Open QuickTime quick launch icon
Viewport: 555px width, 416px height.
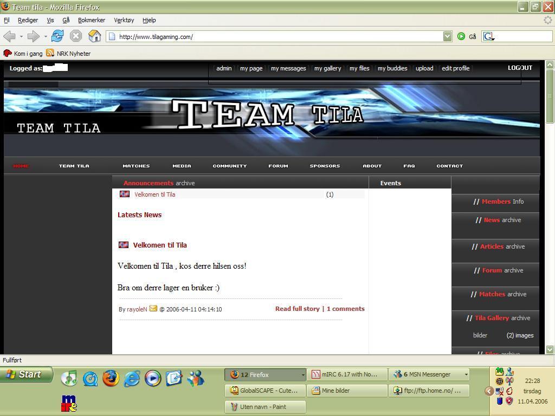coord(90,379)
